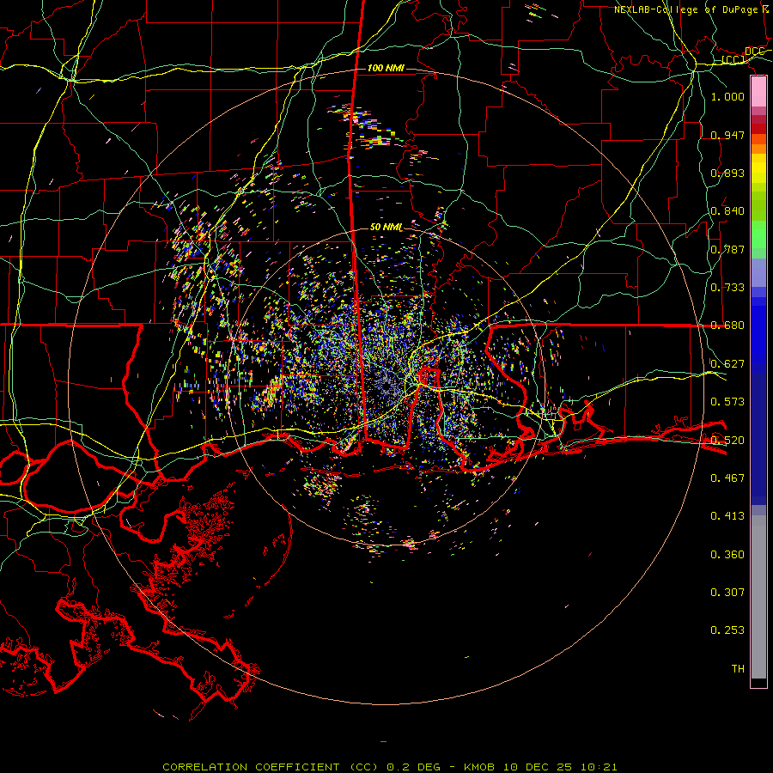
Task: Pick the red segment of the color bar
Action: click(x=758, y=128)
